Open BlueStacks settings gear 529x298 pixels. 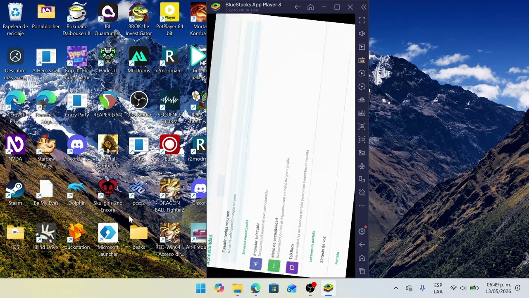pos(362,231)
